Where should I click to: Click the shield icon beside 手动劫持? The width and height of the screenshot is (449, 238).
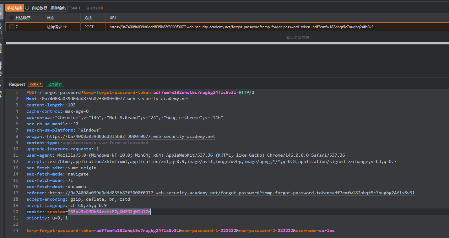point(27,8)
